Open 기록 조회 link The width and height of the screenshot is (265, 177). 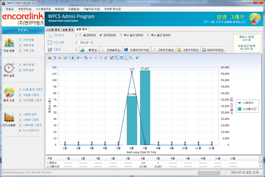click(28, 50)
